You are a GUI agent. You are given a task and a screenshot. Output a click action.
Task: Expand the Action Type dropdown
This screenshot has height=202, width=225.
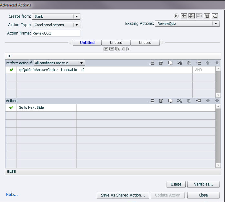[56, 25]
